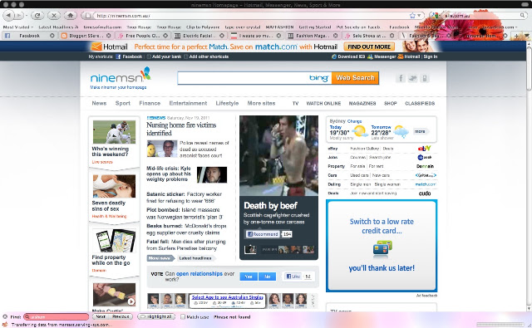The height and width of the screenshot is (328, 532).
Task: Switch to the Free People tab
Action: 142,36
